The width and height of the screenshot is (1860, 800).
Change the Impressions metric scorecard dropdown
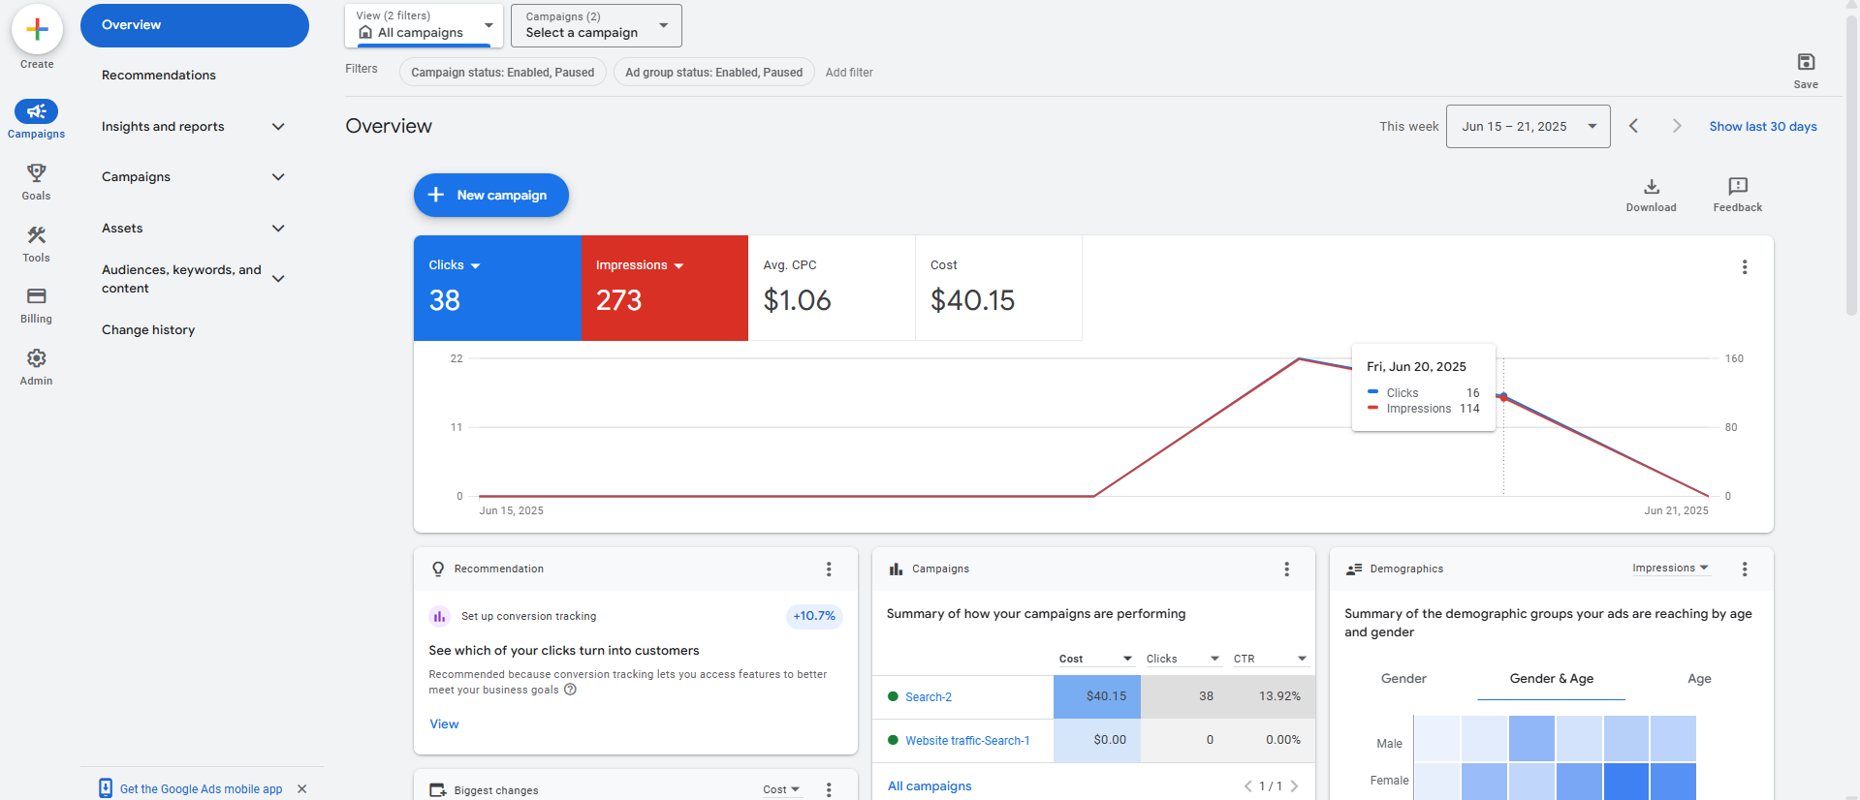click(640, 265)
